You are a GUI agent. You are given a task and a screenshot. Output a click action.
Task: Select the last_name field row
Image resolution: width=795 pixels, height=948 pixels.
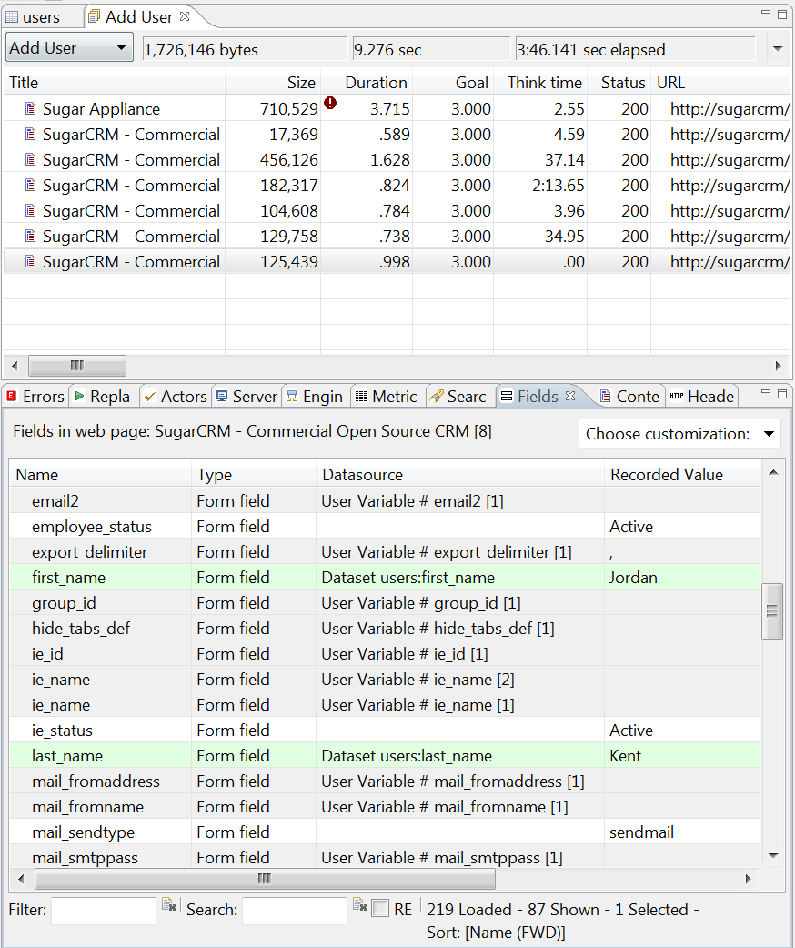(385, 756)
